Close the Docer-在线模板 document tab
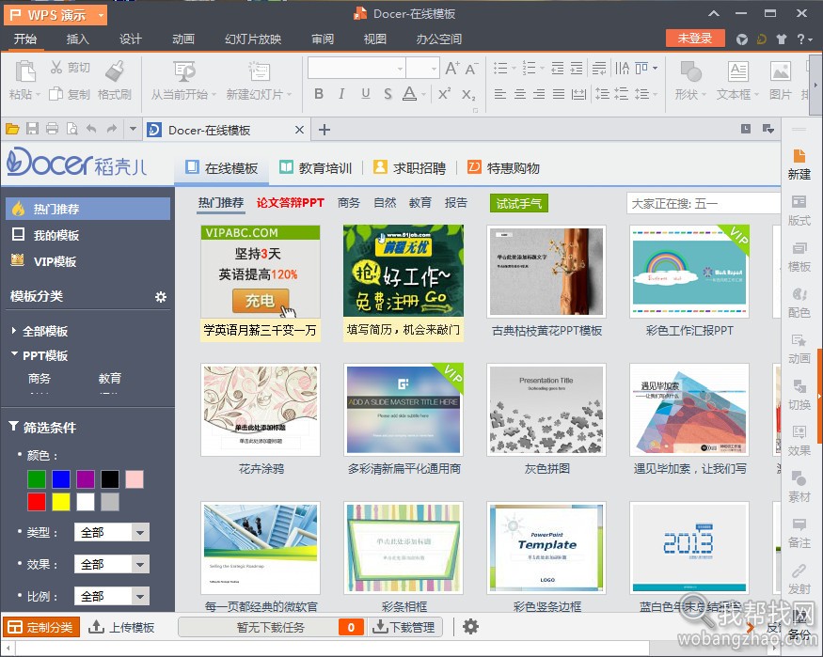This screenshot has height=657, width=823. [299, 130]
